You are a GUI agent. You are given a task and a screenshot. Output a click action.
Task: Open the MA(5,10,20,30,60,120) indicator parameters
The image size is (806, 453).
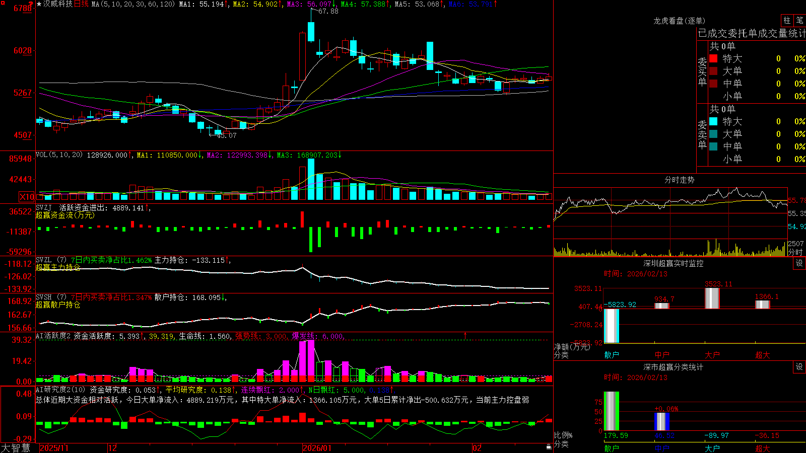click(133, 4)
